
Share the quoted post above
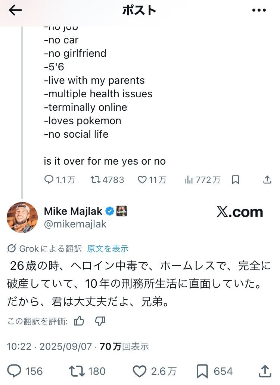(267, 180)
